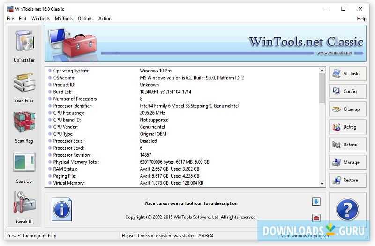Open the Start Up manager
Viewport: 375px width, 246px height.
coord(24,168)
